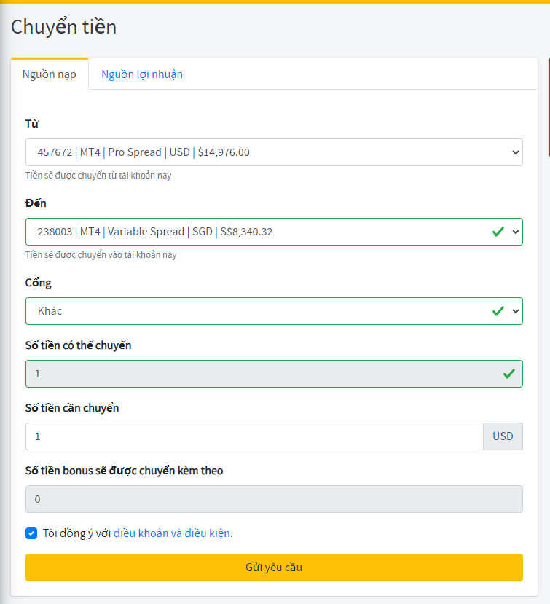Image resolution: width=550 pixels, height=604 pixels.
Task: Click green checkmark in the Cổng field
Action: tap(498, 311)
